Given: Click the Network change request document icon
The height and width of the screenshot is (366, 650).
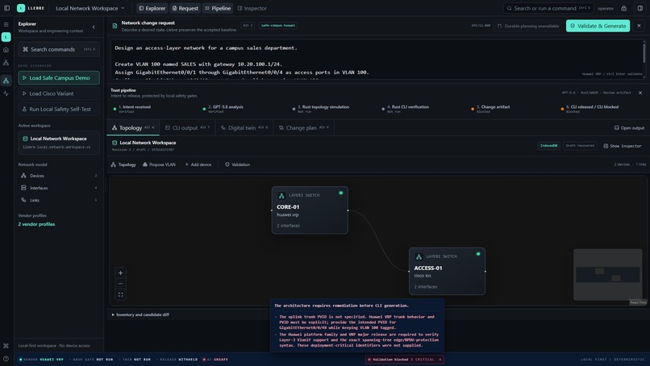Looking at the screenshot, I should (115, 26).
